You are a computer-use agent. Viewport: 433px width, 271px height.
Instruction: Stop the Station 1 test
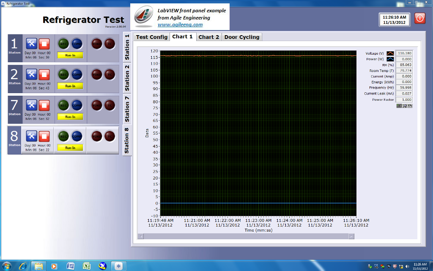(x=44, y=43)
